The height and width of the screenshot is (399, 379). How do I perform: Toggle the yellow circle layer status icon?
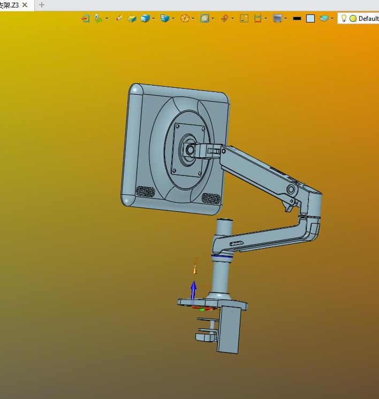[353, 18]
